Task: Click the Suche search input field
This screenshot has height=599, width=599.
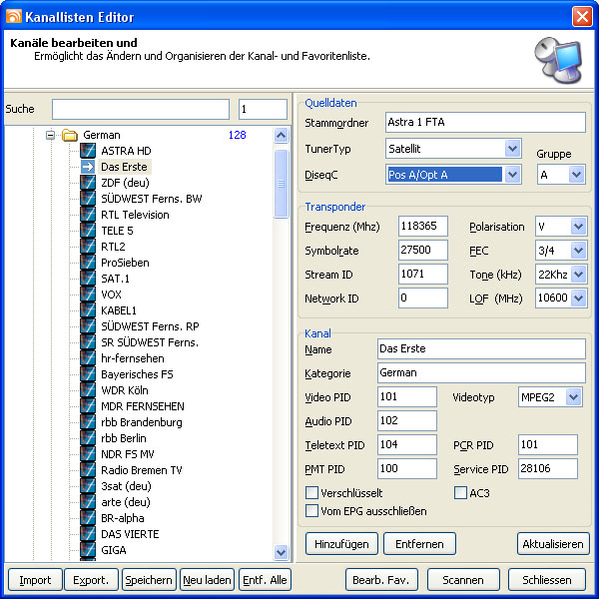Action: [141, 109]
